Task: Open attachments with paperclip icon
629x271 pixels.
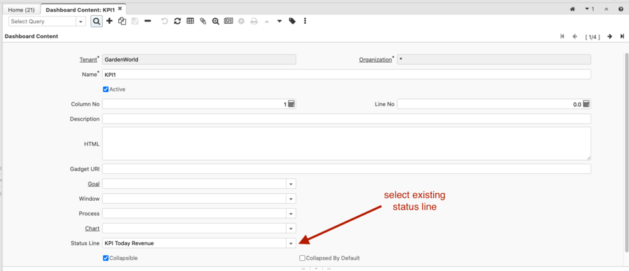Action: coord(203,21)
